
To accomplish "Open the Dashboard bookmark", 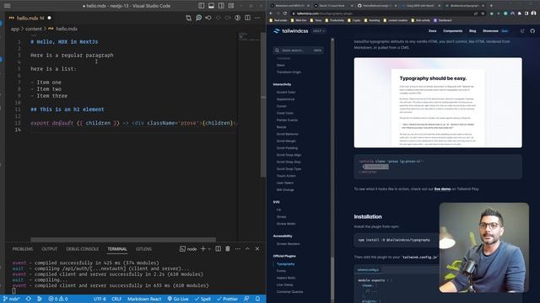I will click(x=442, y=20).
